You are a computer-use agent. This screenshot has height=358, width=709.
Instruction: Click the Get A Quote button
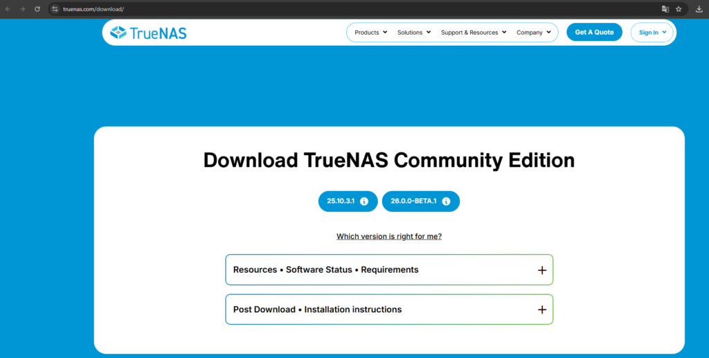click(x=594, y=32)
